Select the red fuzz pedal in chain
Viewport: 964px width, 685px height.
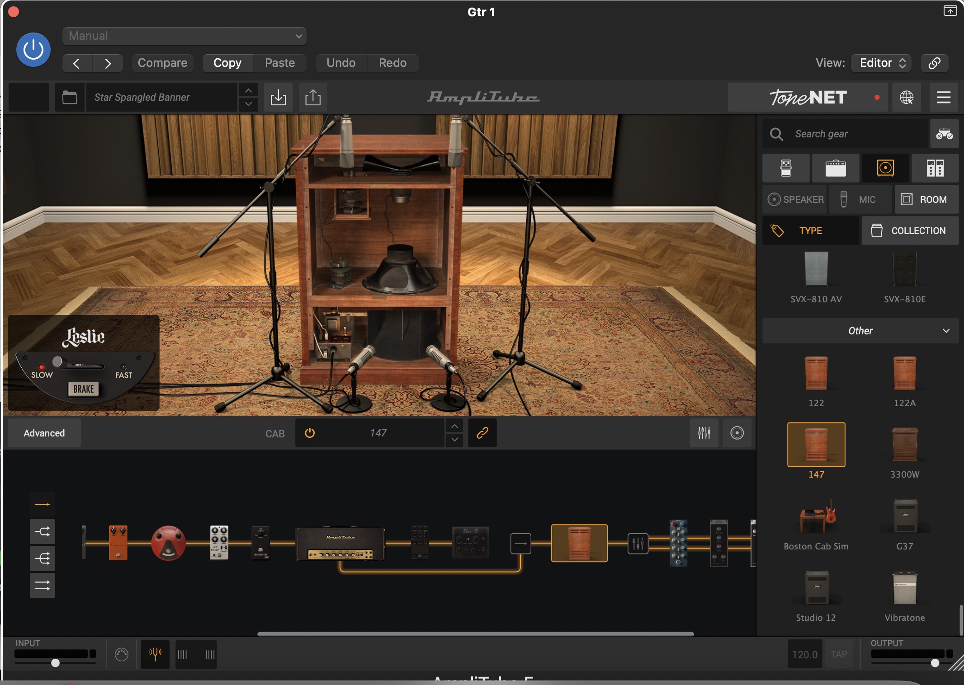tap(168, 543)
